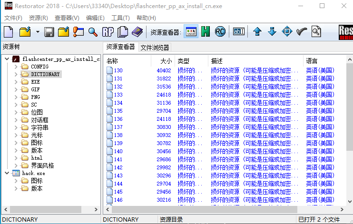Switch to Hex viewer mode

[206, 31]
